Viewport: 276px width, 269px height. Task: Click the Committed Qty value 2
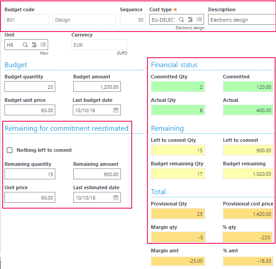click(x=178, y=87)
